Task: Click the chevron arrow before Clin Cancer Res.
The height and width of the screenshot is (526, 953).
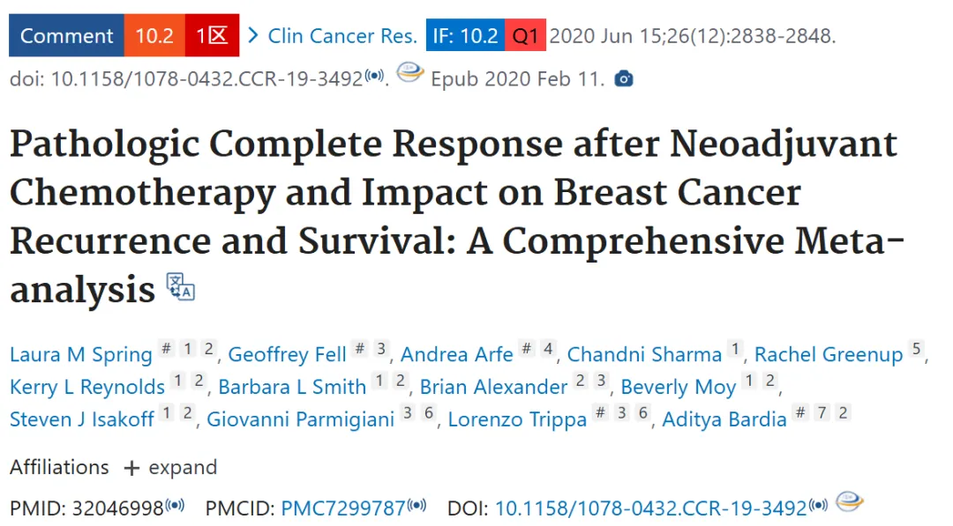Action: click(253, 36)
